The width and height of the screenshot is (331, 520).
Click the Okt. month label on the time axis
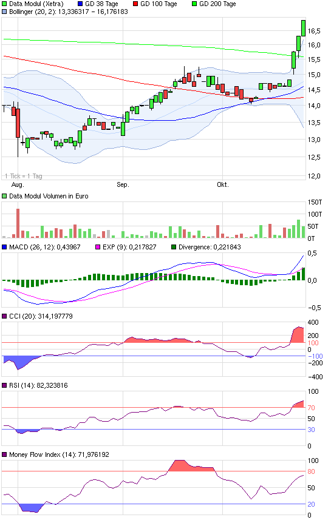point(223,184)
